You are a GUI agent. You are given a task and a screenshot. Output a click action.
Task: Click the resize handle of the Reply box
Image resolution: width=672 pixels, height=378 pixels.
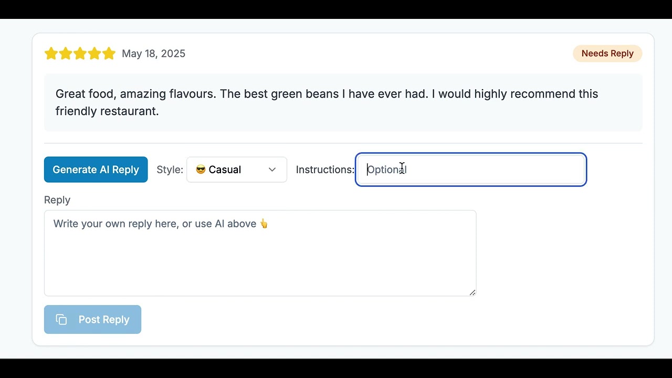[472, 292]
